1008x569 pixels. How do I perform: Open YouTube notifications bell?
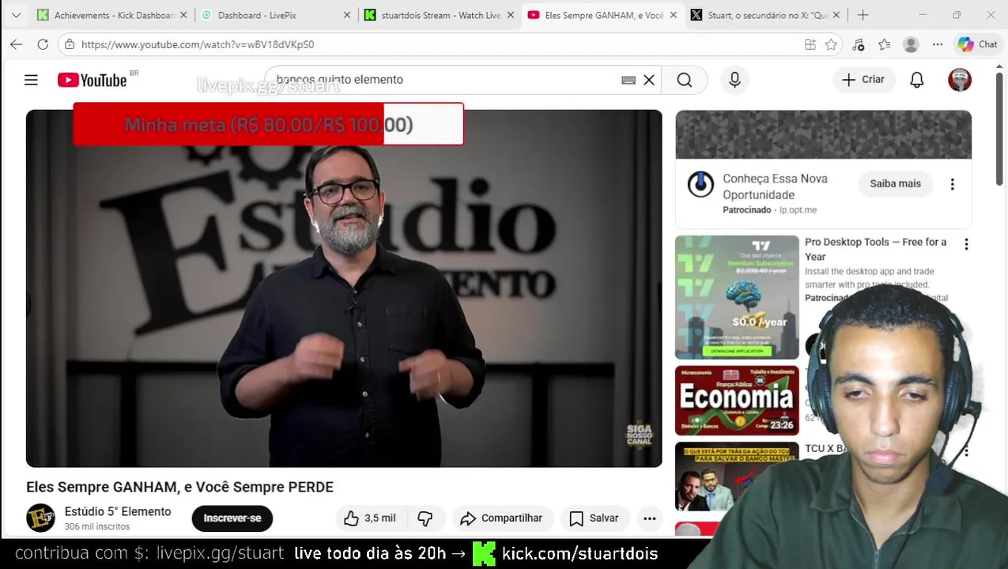(x=917, y=80)
